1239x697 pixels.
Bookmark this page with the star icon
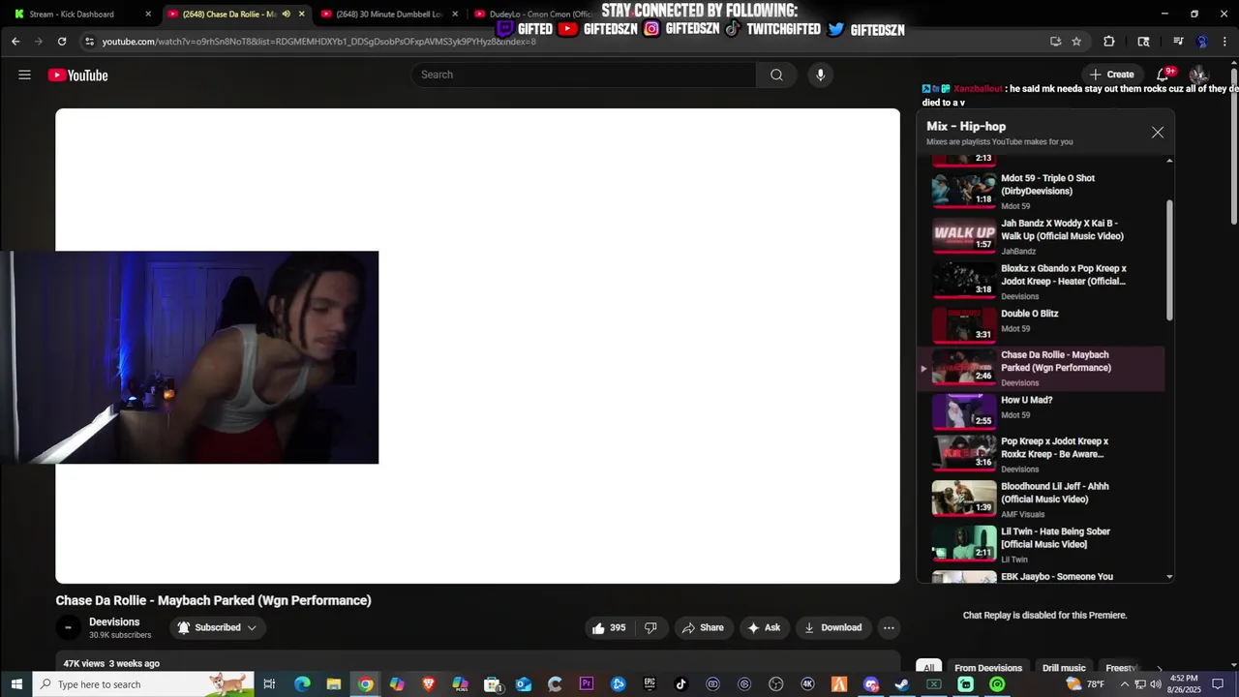(1076, 42)
